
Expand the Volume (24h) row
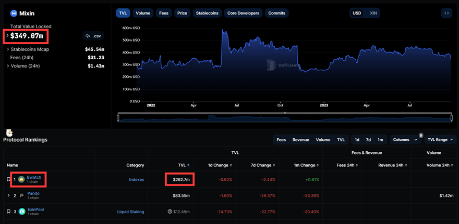[8, 66]
